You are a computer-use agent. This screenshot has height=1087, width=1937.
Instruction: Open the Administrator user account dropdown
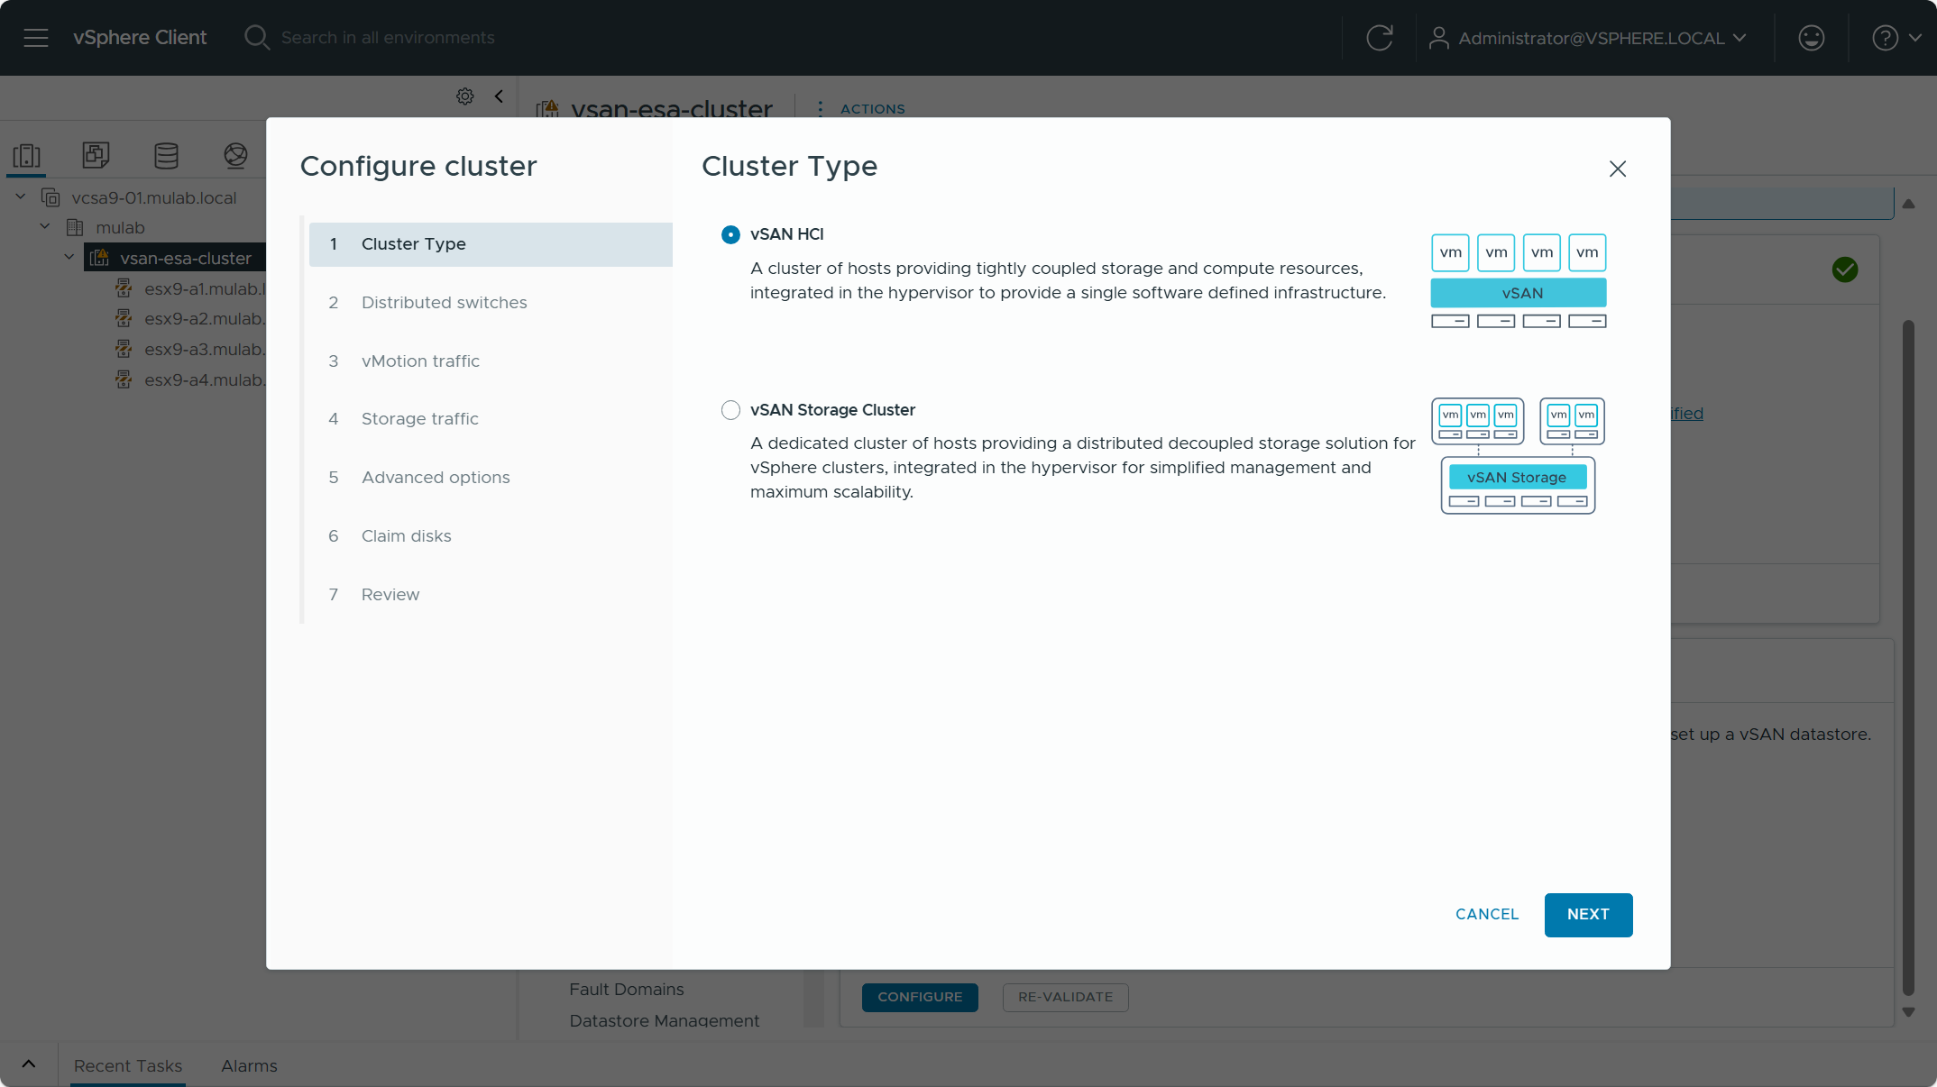tap(1589, 38)
